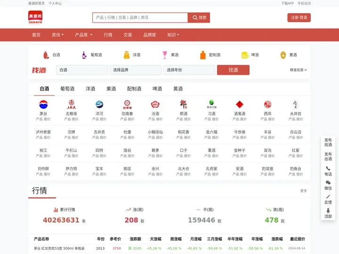Screen dimensions: 339x254
Task: Open the 牛栏山 brand entry
Action: click(71, 151)
